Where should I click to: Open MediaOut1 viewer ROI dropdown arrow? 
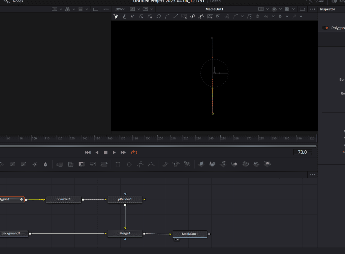tap(268, 9)
